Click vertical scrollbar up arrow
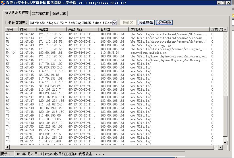This screenshot has height=158, width=234. [225, 30]
